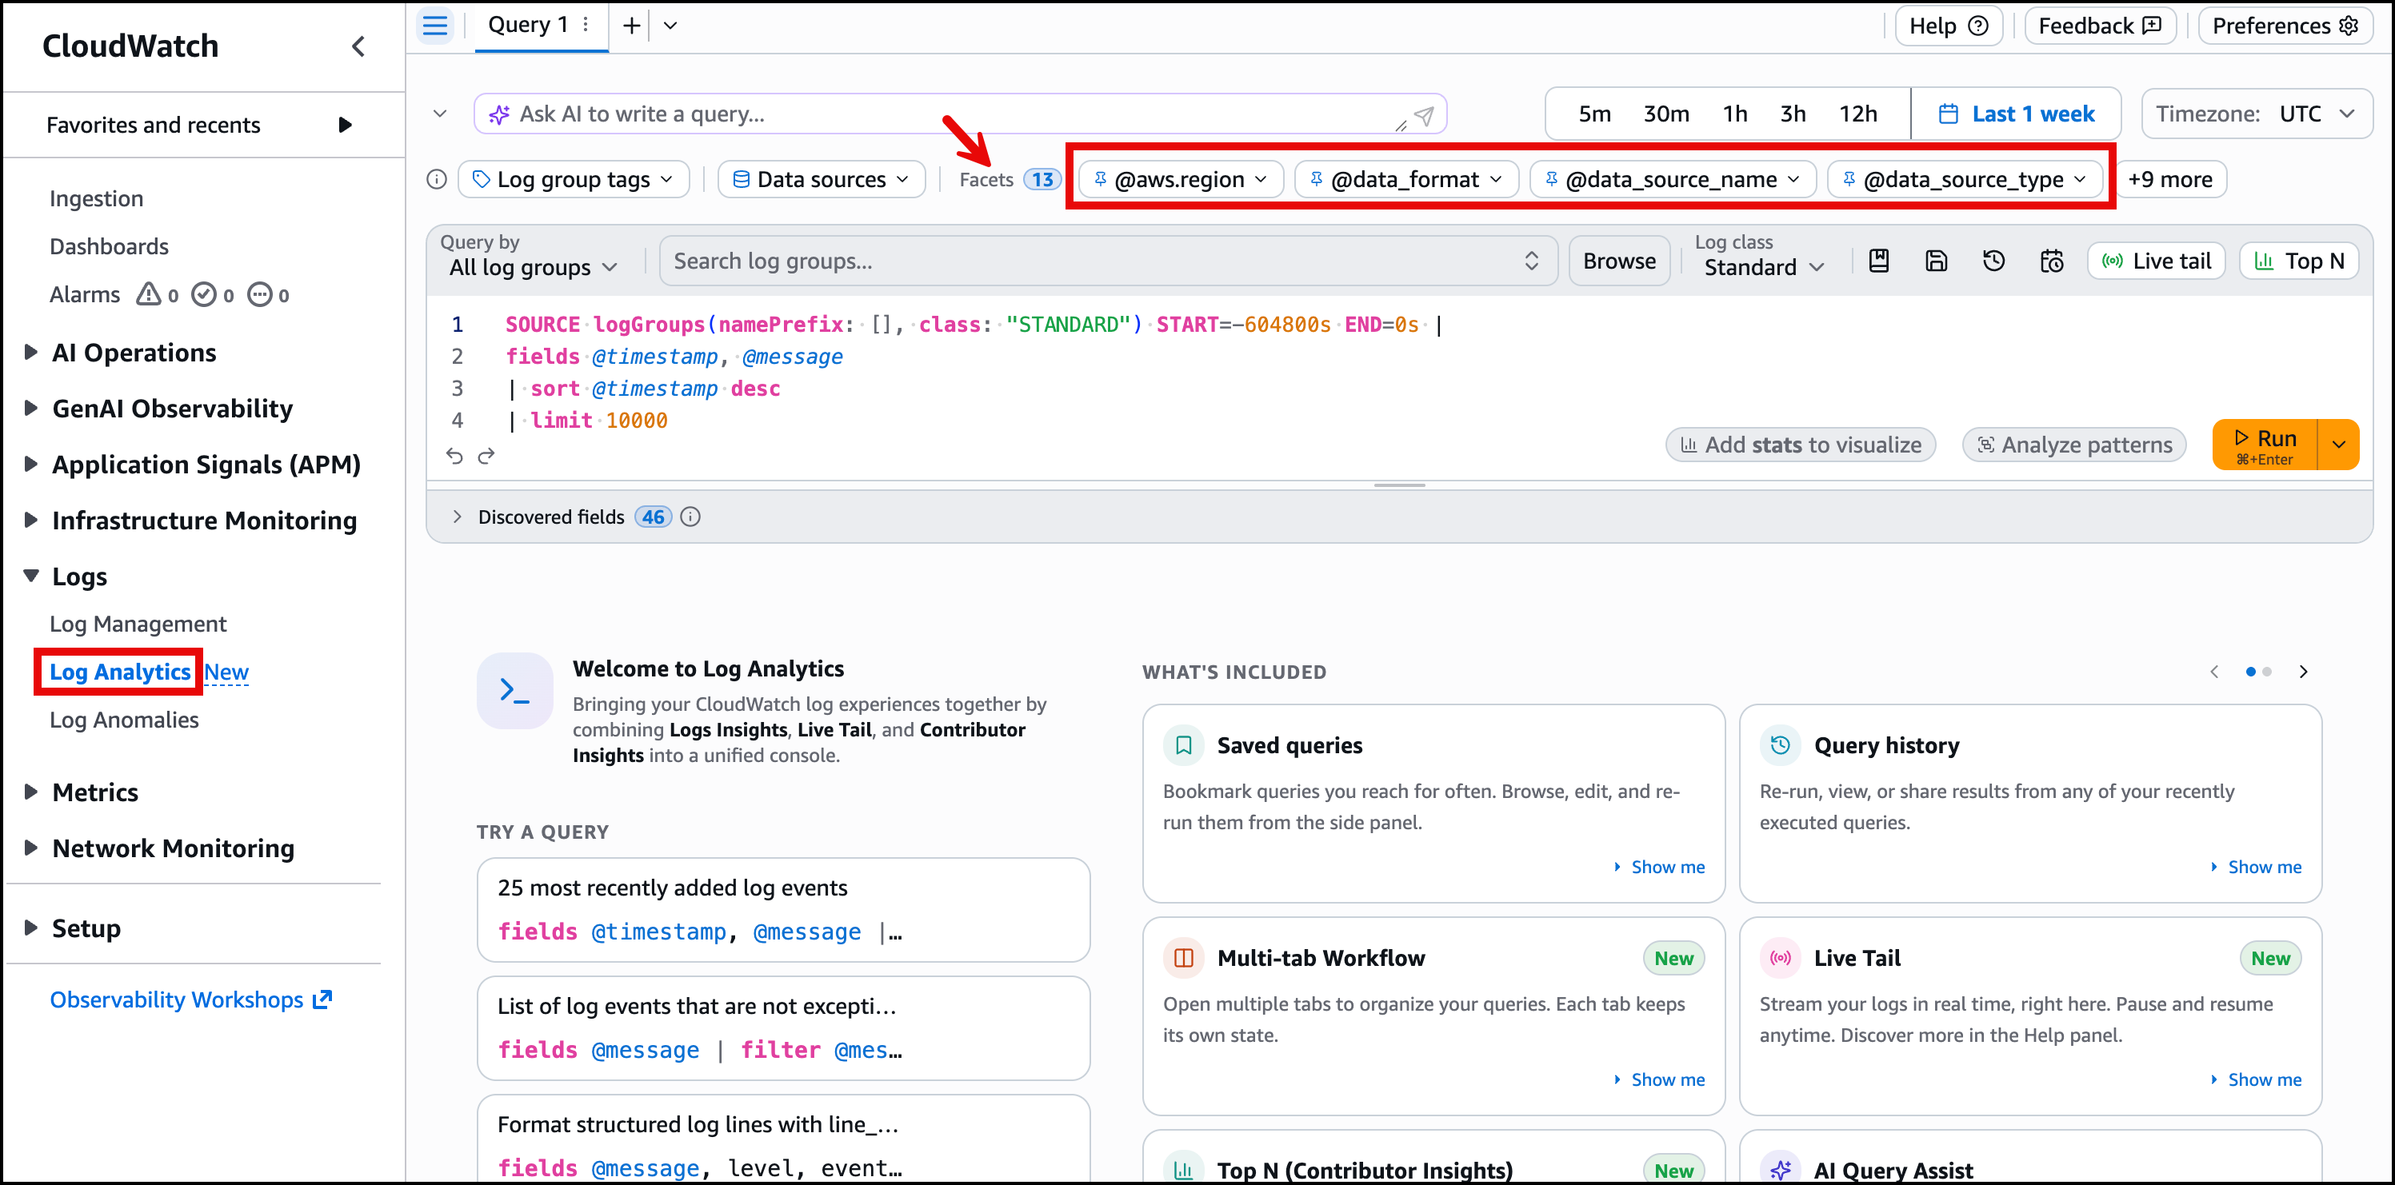
Task: Open the Feedback dialog
Action: [x=2101, y=26]
